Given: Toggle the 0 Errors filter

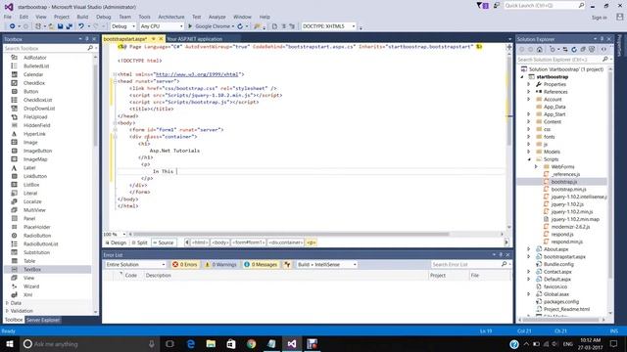Looking at the screenshot, I should tap(185, 265).
